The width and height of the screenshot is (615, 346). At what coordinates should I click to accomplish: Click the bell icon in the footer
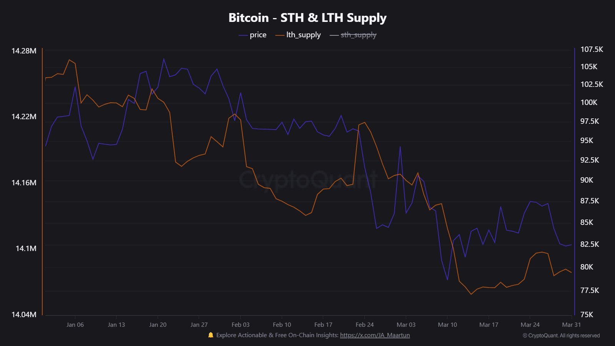click(x=211, y=335)
